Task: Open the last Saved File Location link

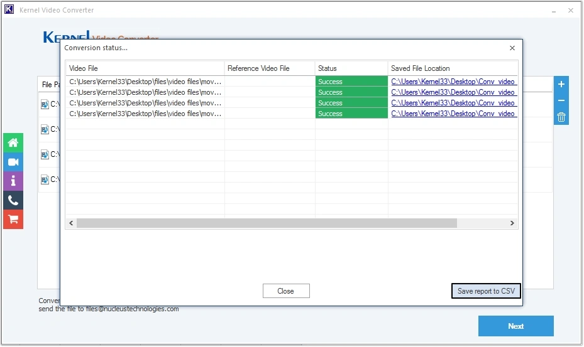Action: pyautogui.click(x=453, y=114)
